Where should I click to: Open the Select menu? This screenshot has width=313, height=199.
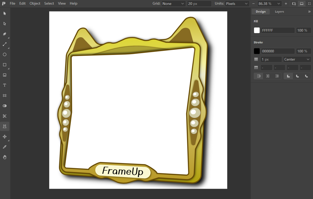click(x=49, y=4)
